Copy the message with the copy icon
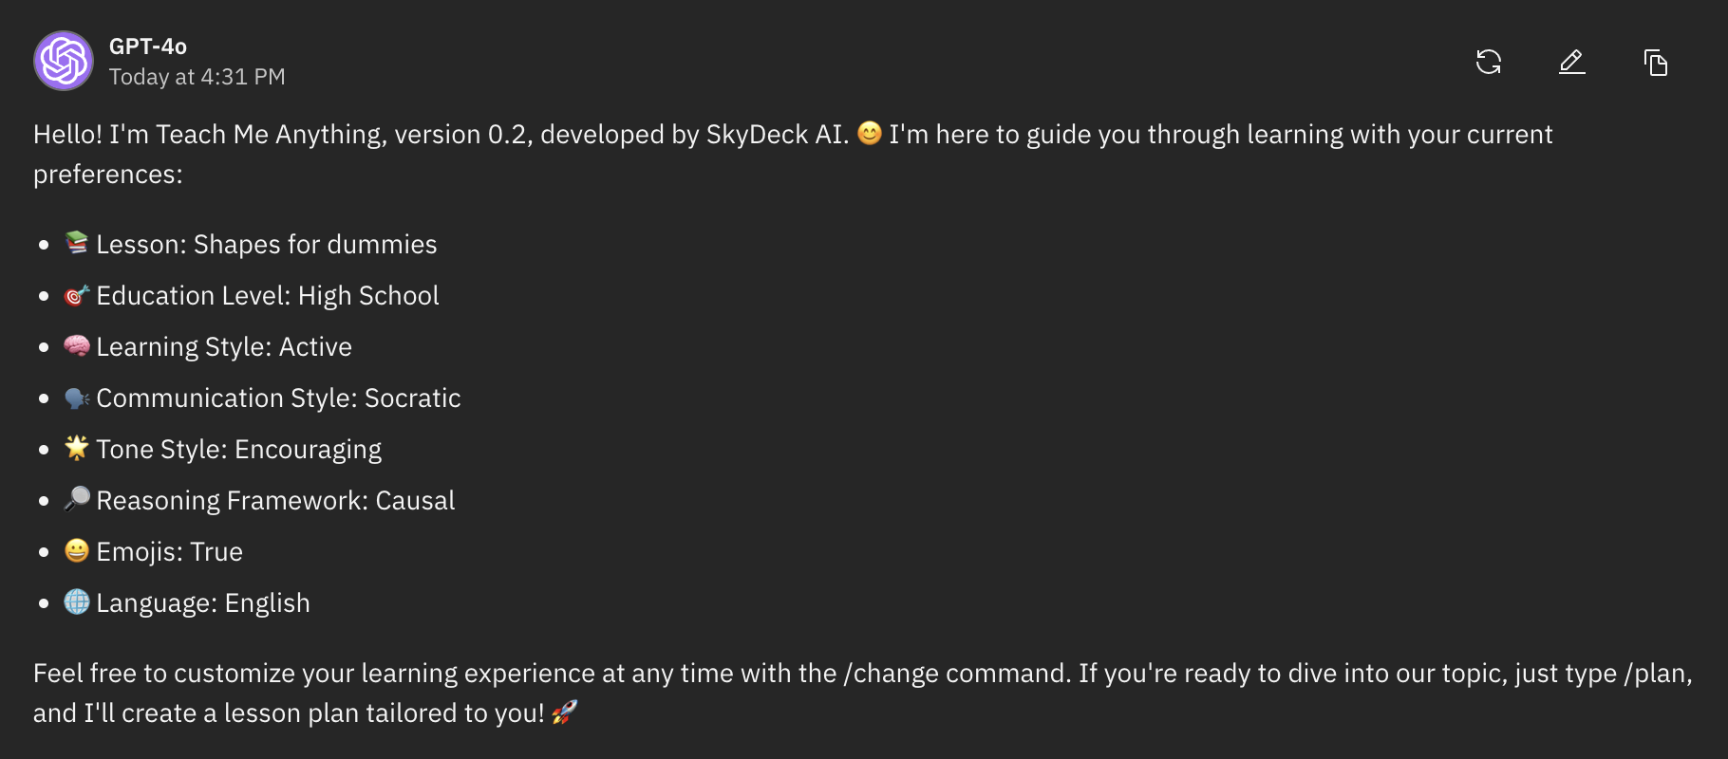Screen dimensions: 1728x759 click(1656, 63)
